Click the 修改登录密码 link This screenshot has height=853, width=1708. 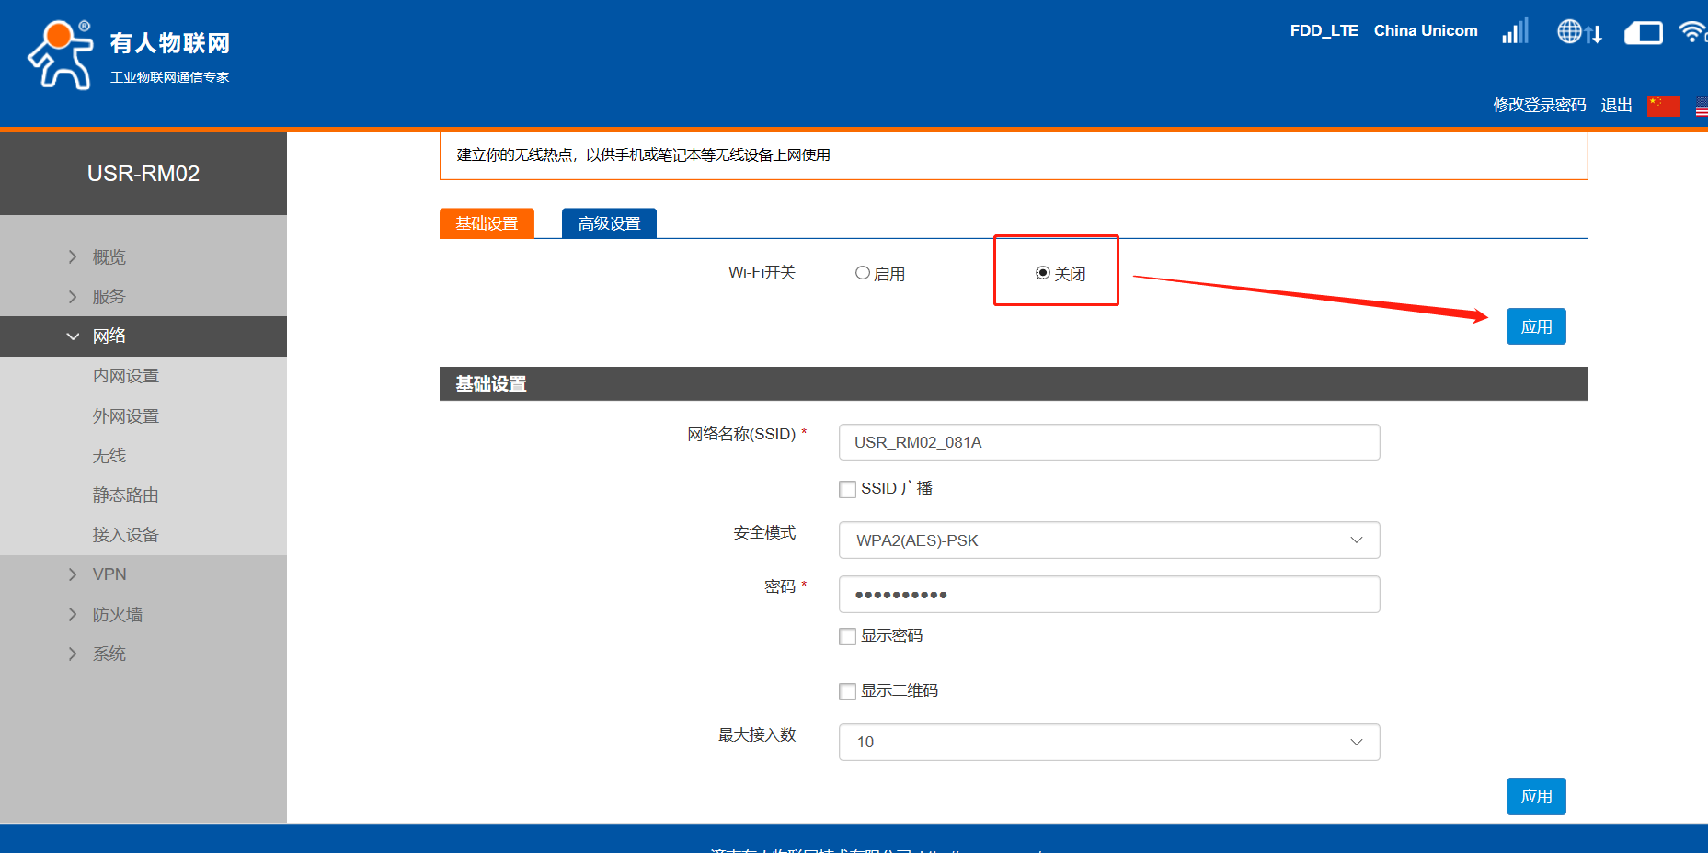1539,106
